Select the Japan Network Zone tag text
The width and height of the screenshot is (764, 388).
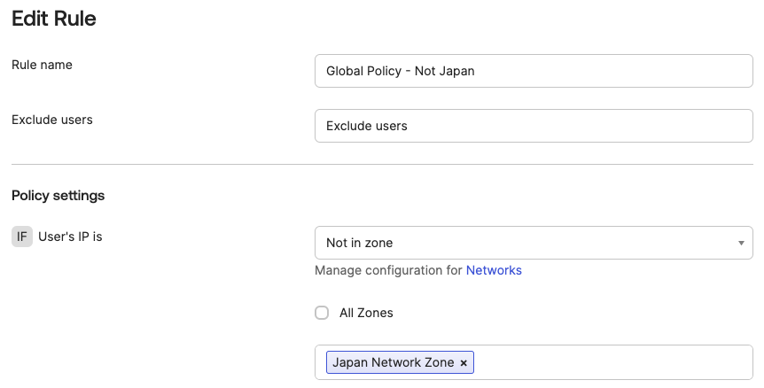point(393,362)
